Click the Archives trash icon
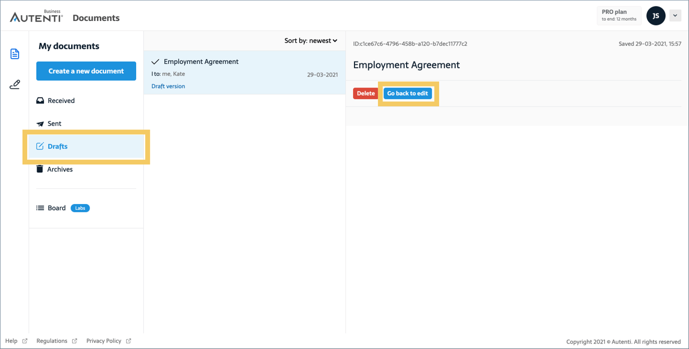 (40, 169)
